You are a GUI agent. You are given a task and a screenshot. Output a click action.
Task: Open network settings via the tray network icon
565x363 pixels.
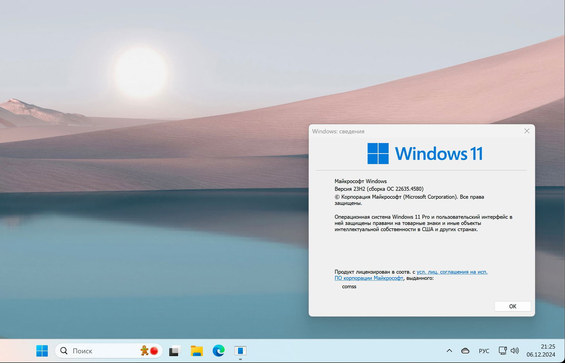(502, 351)
